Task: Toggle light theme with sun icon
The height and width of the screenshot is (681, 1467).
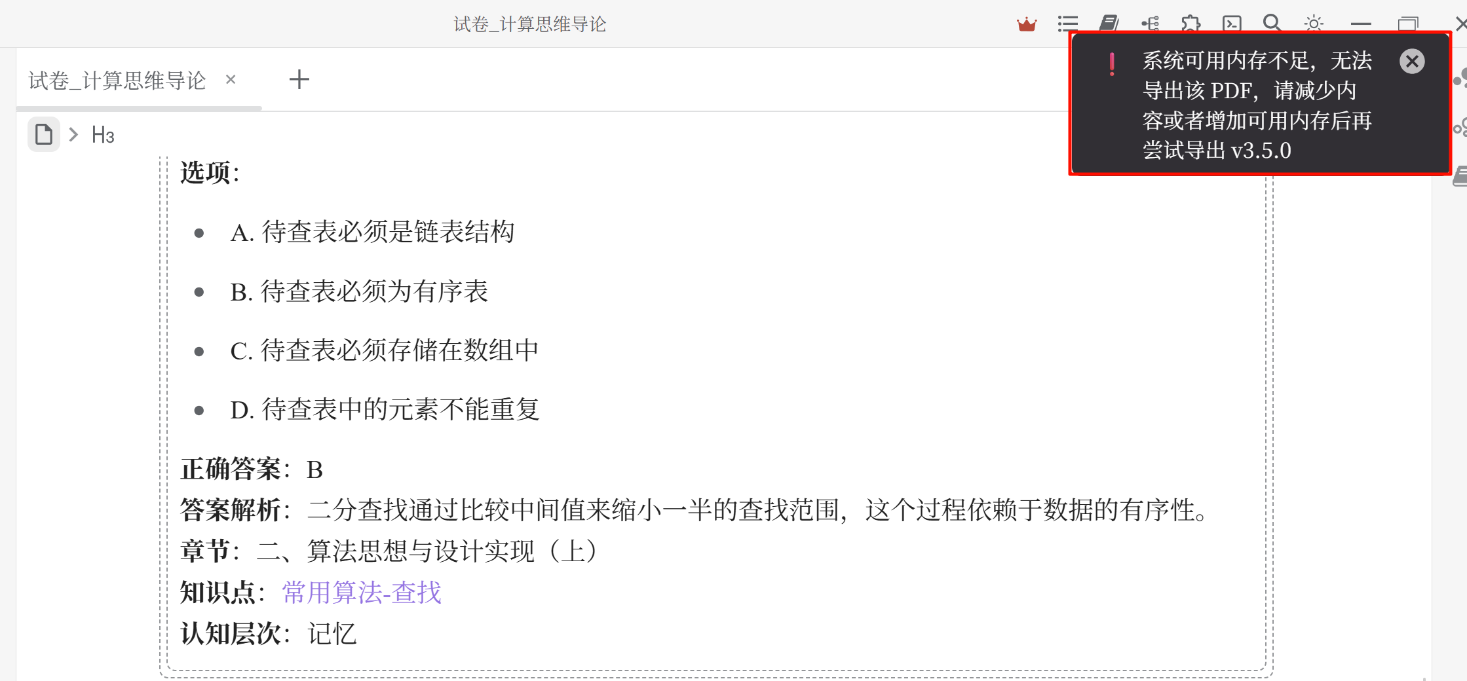Action: coord(1314,24)
